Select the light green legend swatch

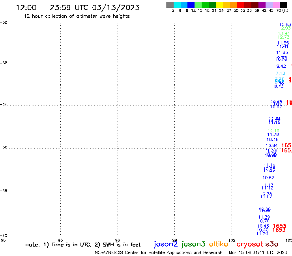click(198, 5)
